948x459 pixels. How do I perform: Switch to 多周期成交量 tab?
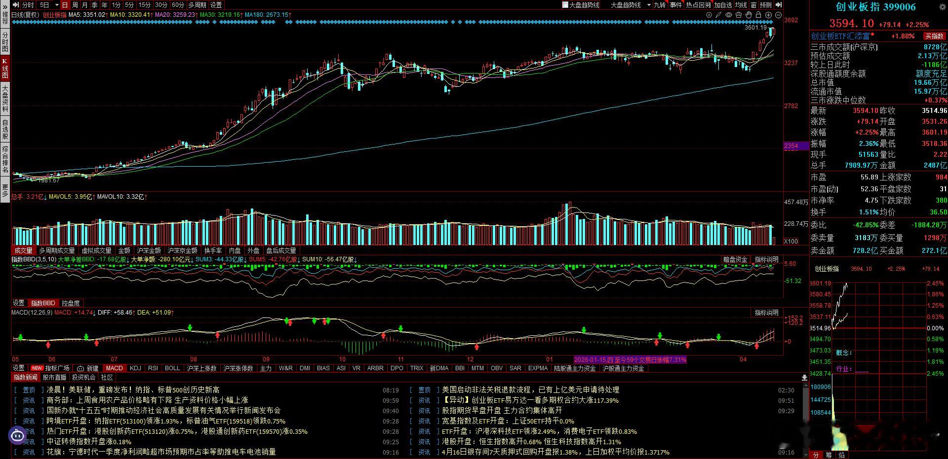click(x=57, y=250)
